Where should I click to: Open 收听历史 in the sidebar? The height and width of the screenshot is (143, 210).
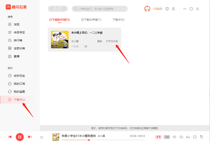[16, 76]
